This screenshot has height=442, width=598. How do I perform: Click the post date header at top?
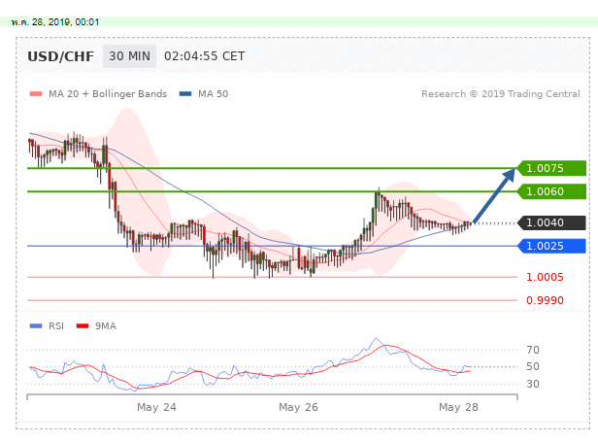tap(55, 22)
